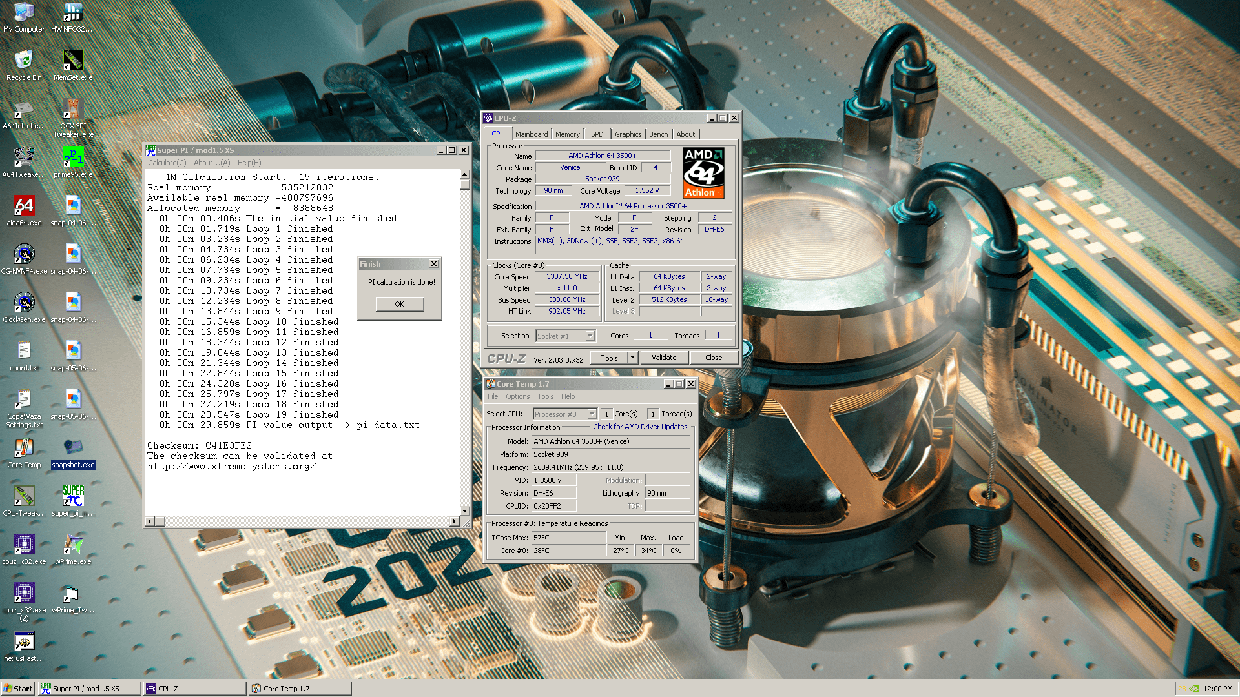Viewport: 1240px width, 697px height.
Task: Click the Tools button in CPU-Z
Action: coord(609,358)
